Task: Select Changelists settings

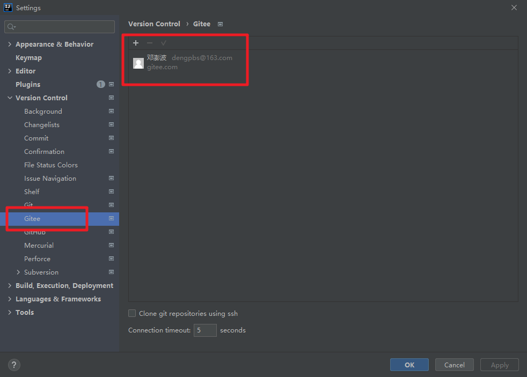Action: (x=42, y=125)
